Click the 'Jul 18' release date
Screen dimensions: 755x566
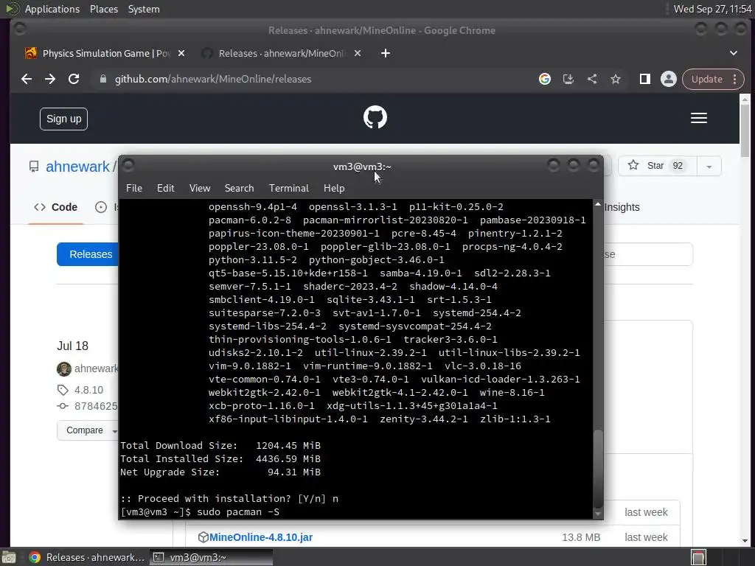pos(73,346)
